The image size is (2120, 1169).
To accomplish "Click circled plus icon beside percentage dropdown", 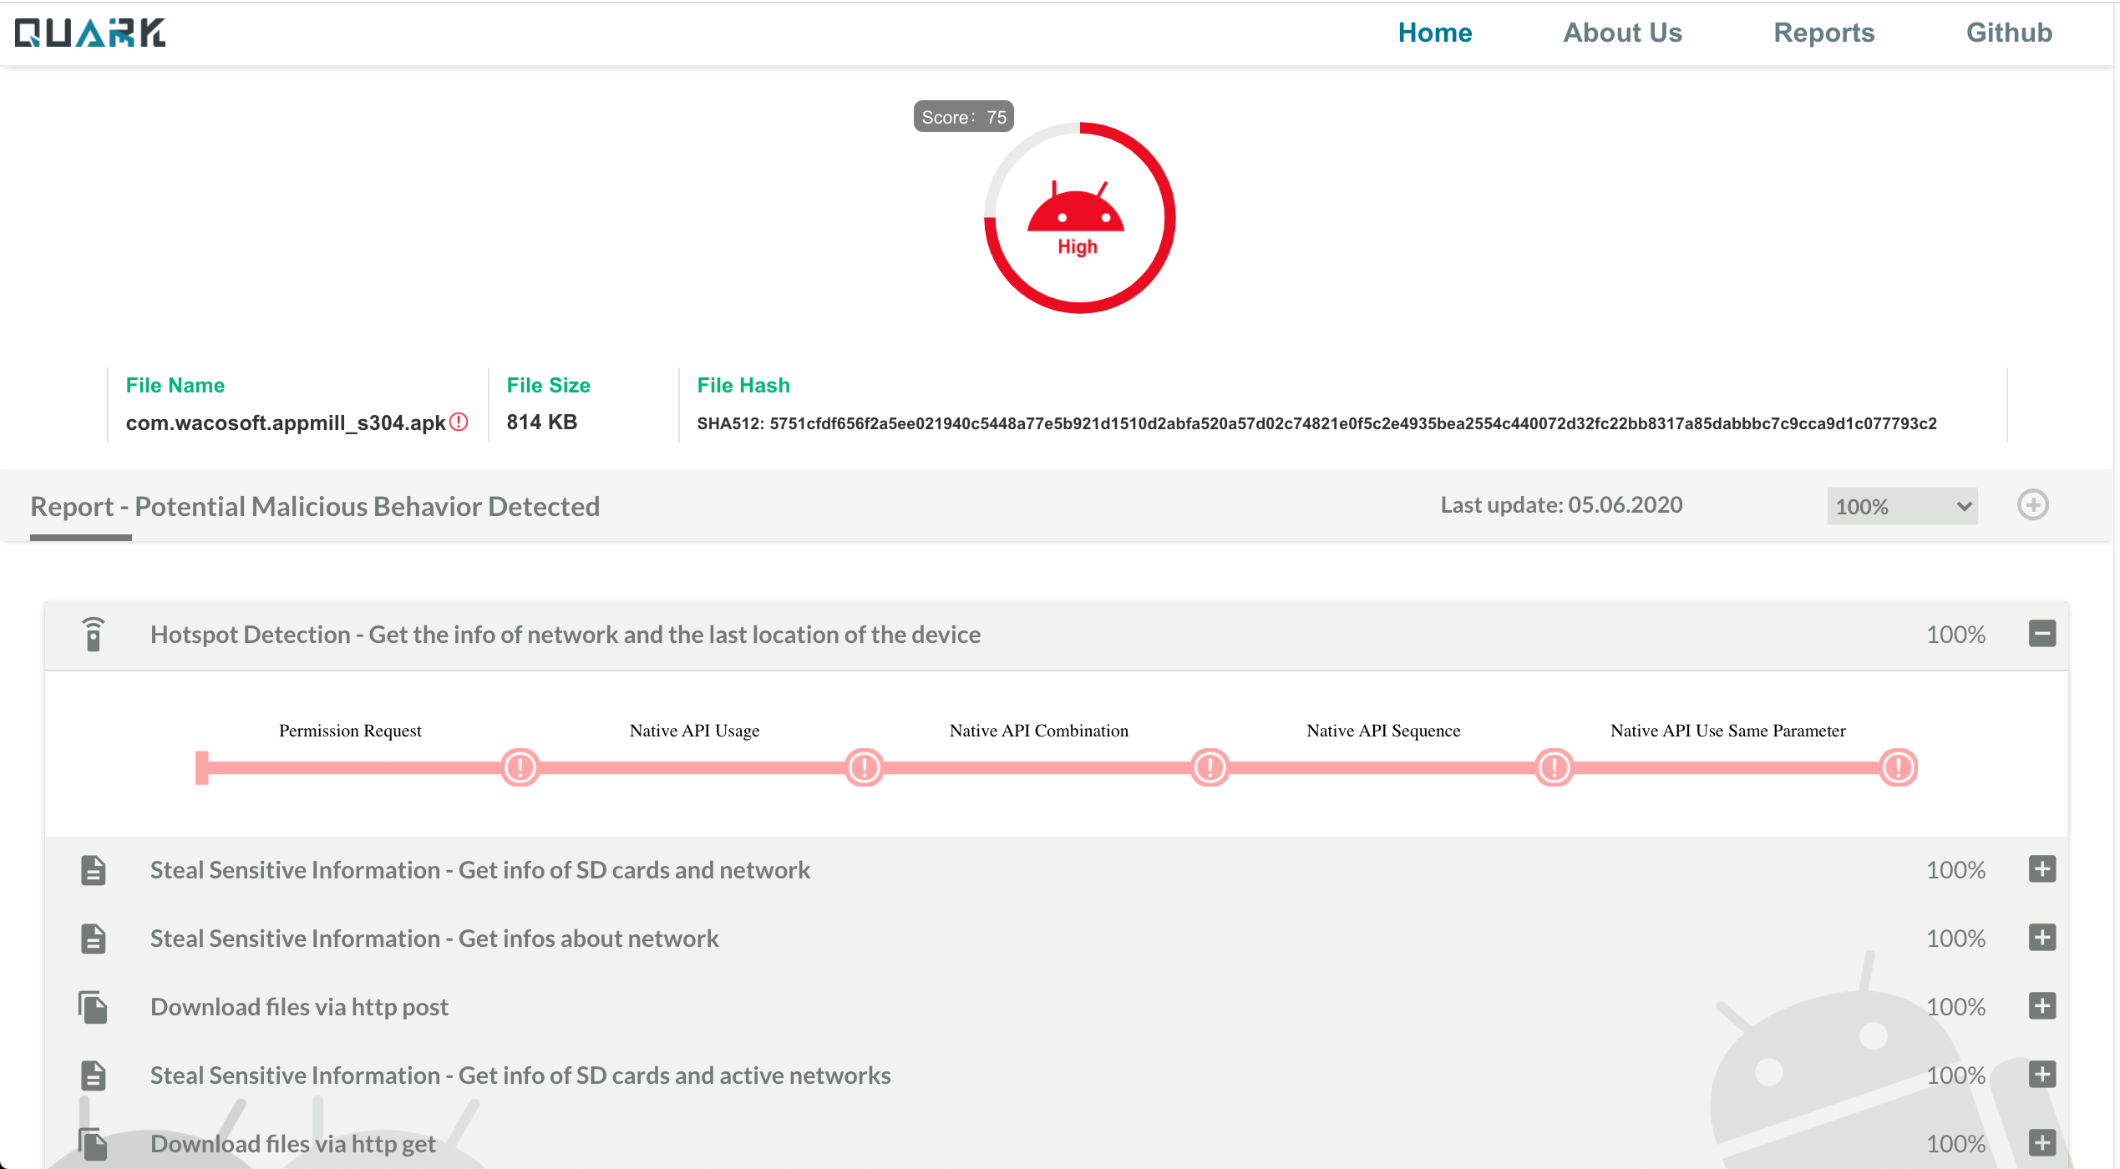I will pos(2032,505).
